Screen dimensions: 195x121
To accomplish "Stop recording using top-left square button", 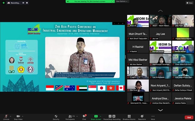I will click(x=27, y=3).
